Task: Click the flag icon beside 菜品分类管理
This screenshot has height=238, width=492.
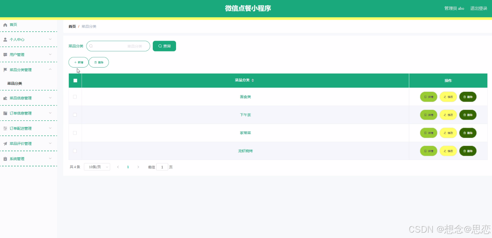Action: tap(5, 70)
